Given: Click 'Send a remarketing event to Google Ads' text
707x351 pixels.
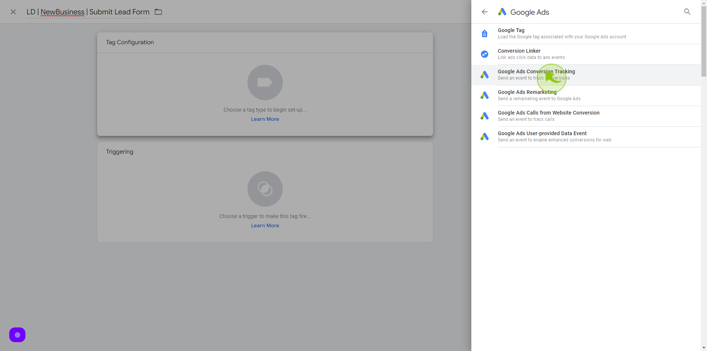Looking at the screenshot, I should [x=539, y=99].
